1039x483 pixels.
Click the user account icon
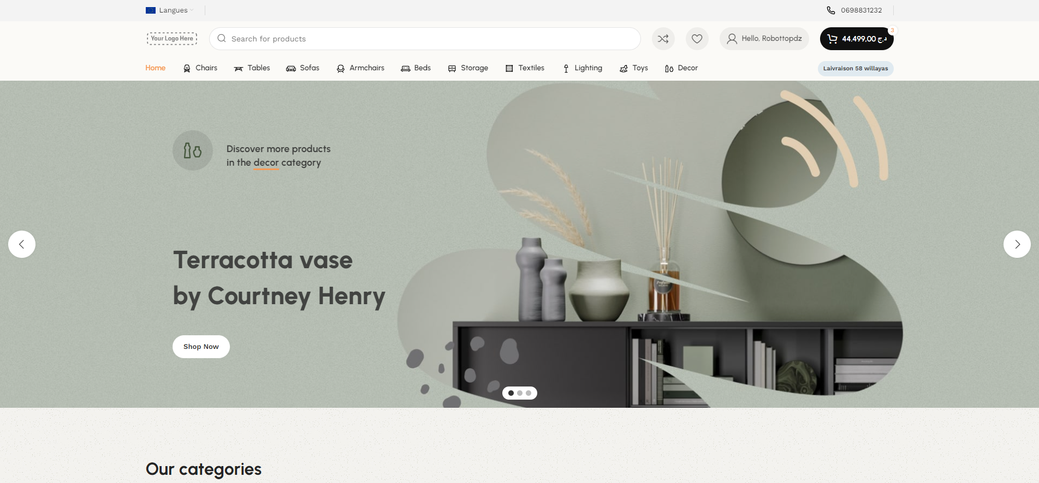[732, 39]
